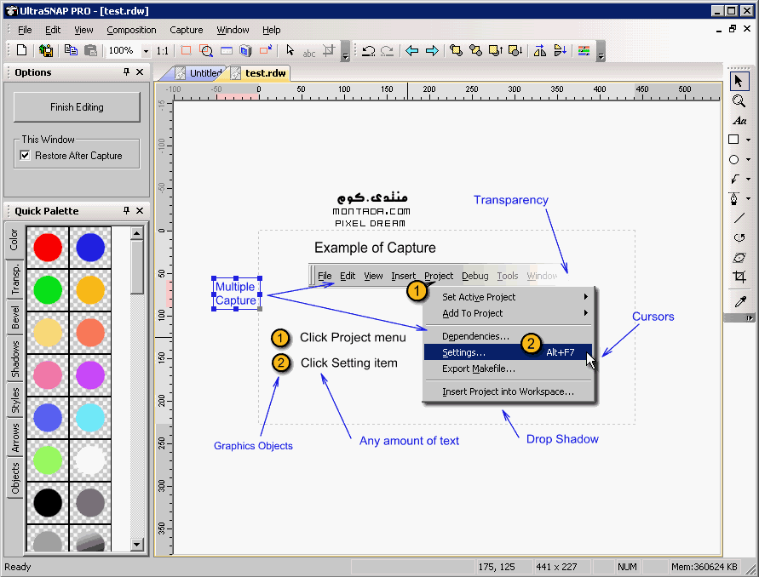Viewport: 759px width, 577px height.
Task: Click the save capture toolbar icon
Action: pyautogui.click(x=46, y=50)
